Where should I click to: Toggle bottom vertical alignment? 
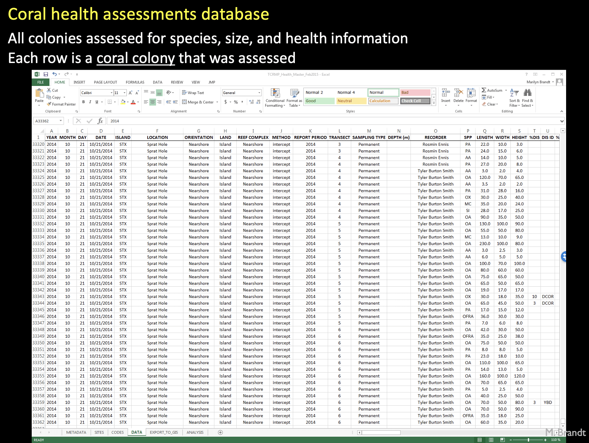(159, 93)
